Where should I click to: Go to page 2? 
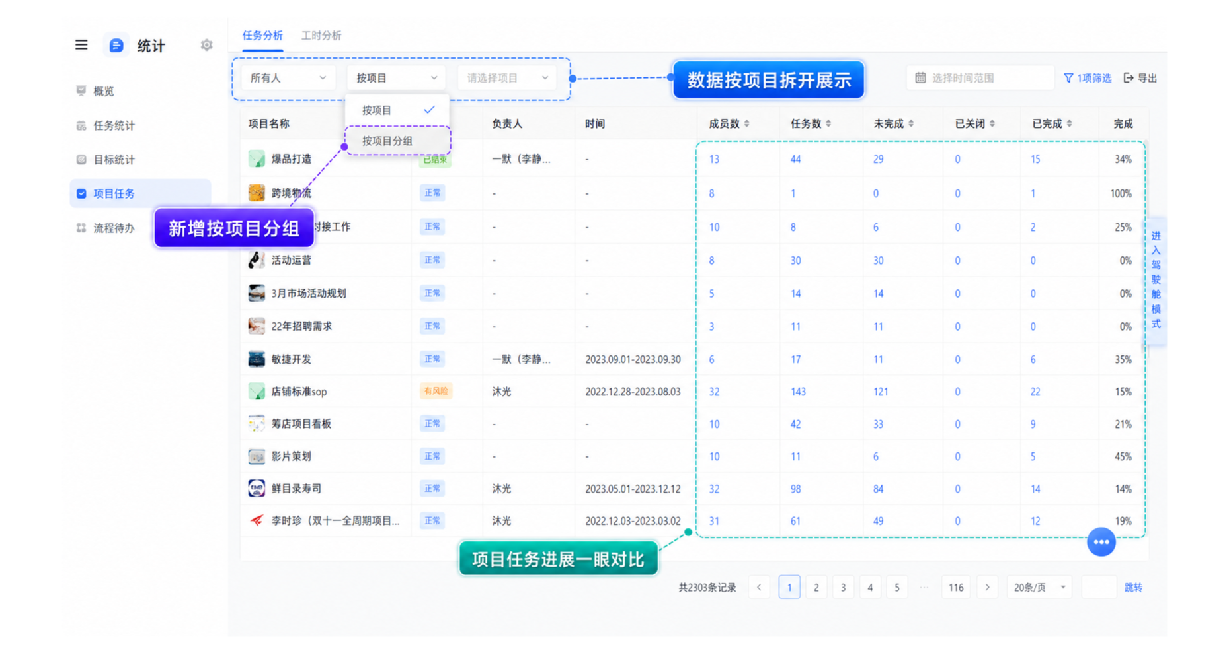pos(816,587)
